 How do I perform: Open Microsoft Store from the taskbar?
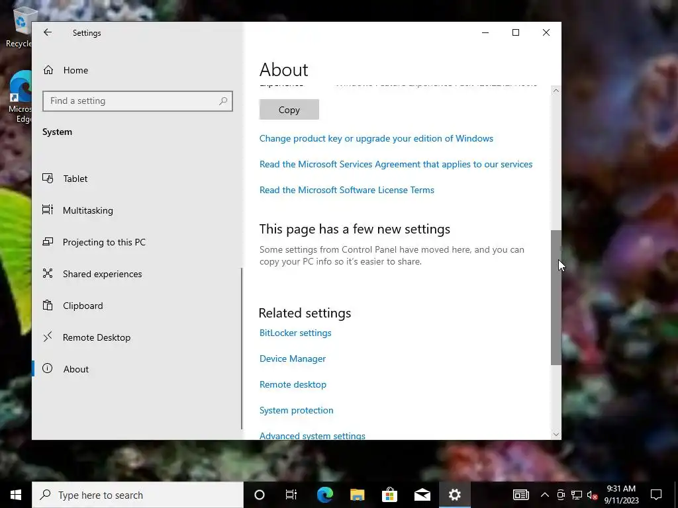coord(389,495)
